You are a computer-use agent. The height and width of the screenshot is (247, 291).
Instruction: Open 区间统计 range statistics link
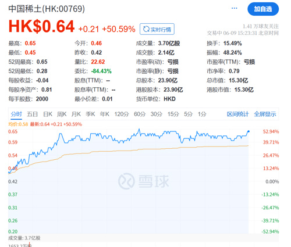[237, 114]
